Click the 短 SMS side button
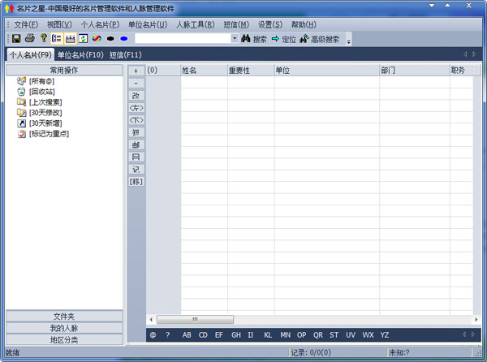The height and width of the screenshot is (362, 487). 136,132
